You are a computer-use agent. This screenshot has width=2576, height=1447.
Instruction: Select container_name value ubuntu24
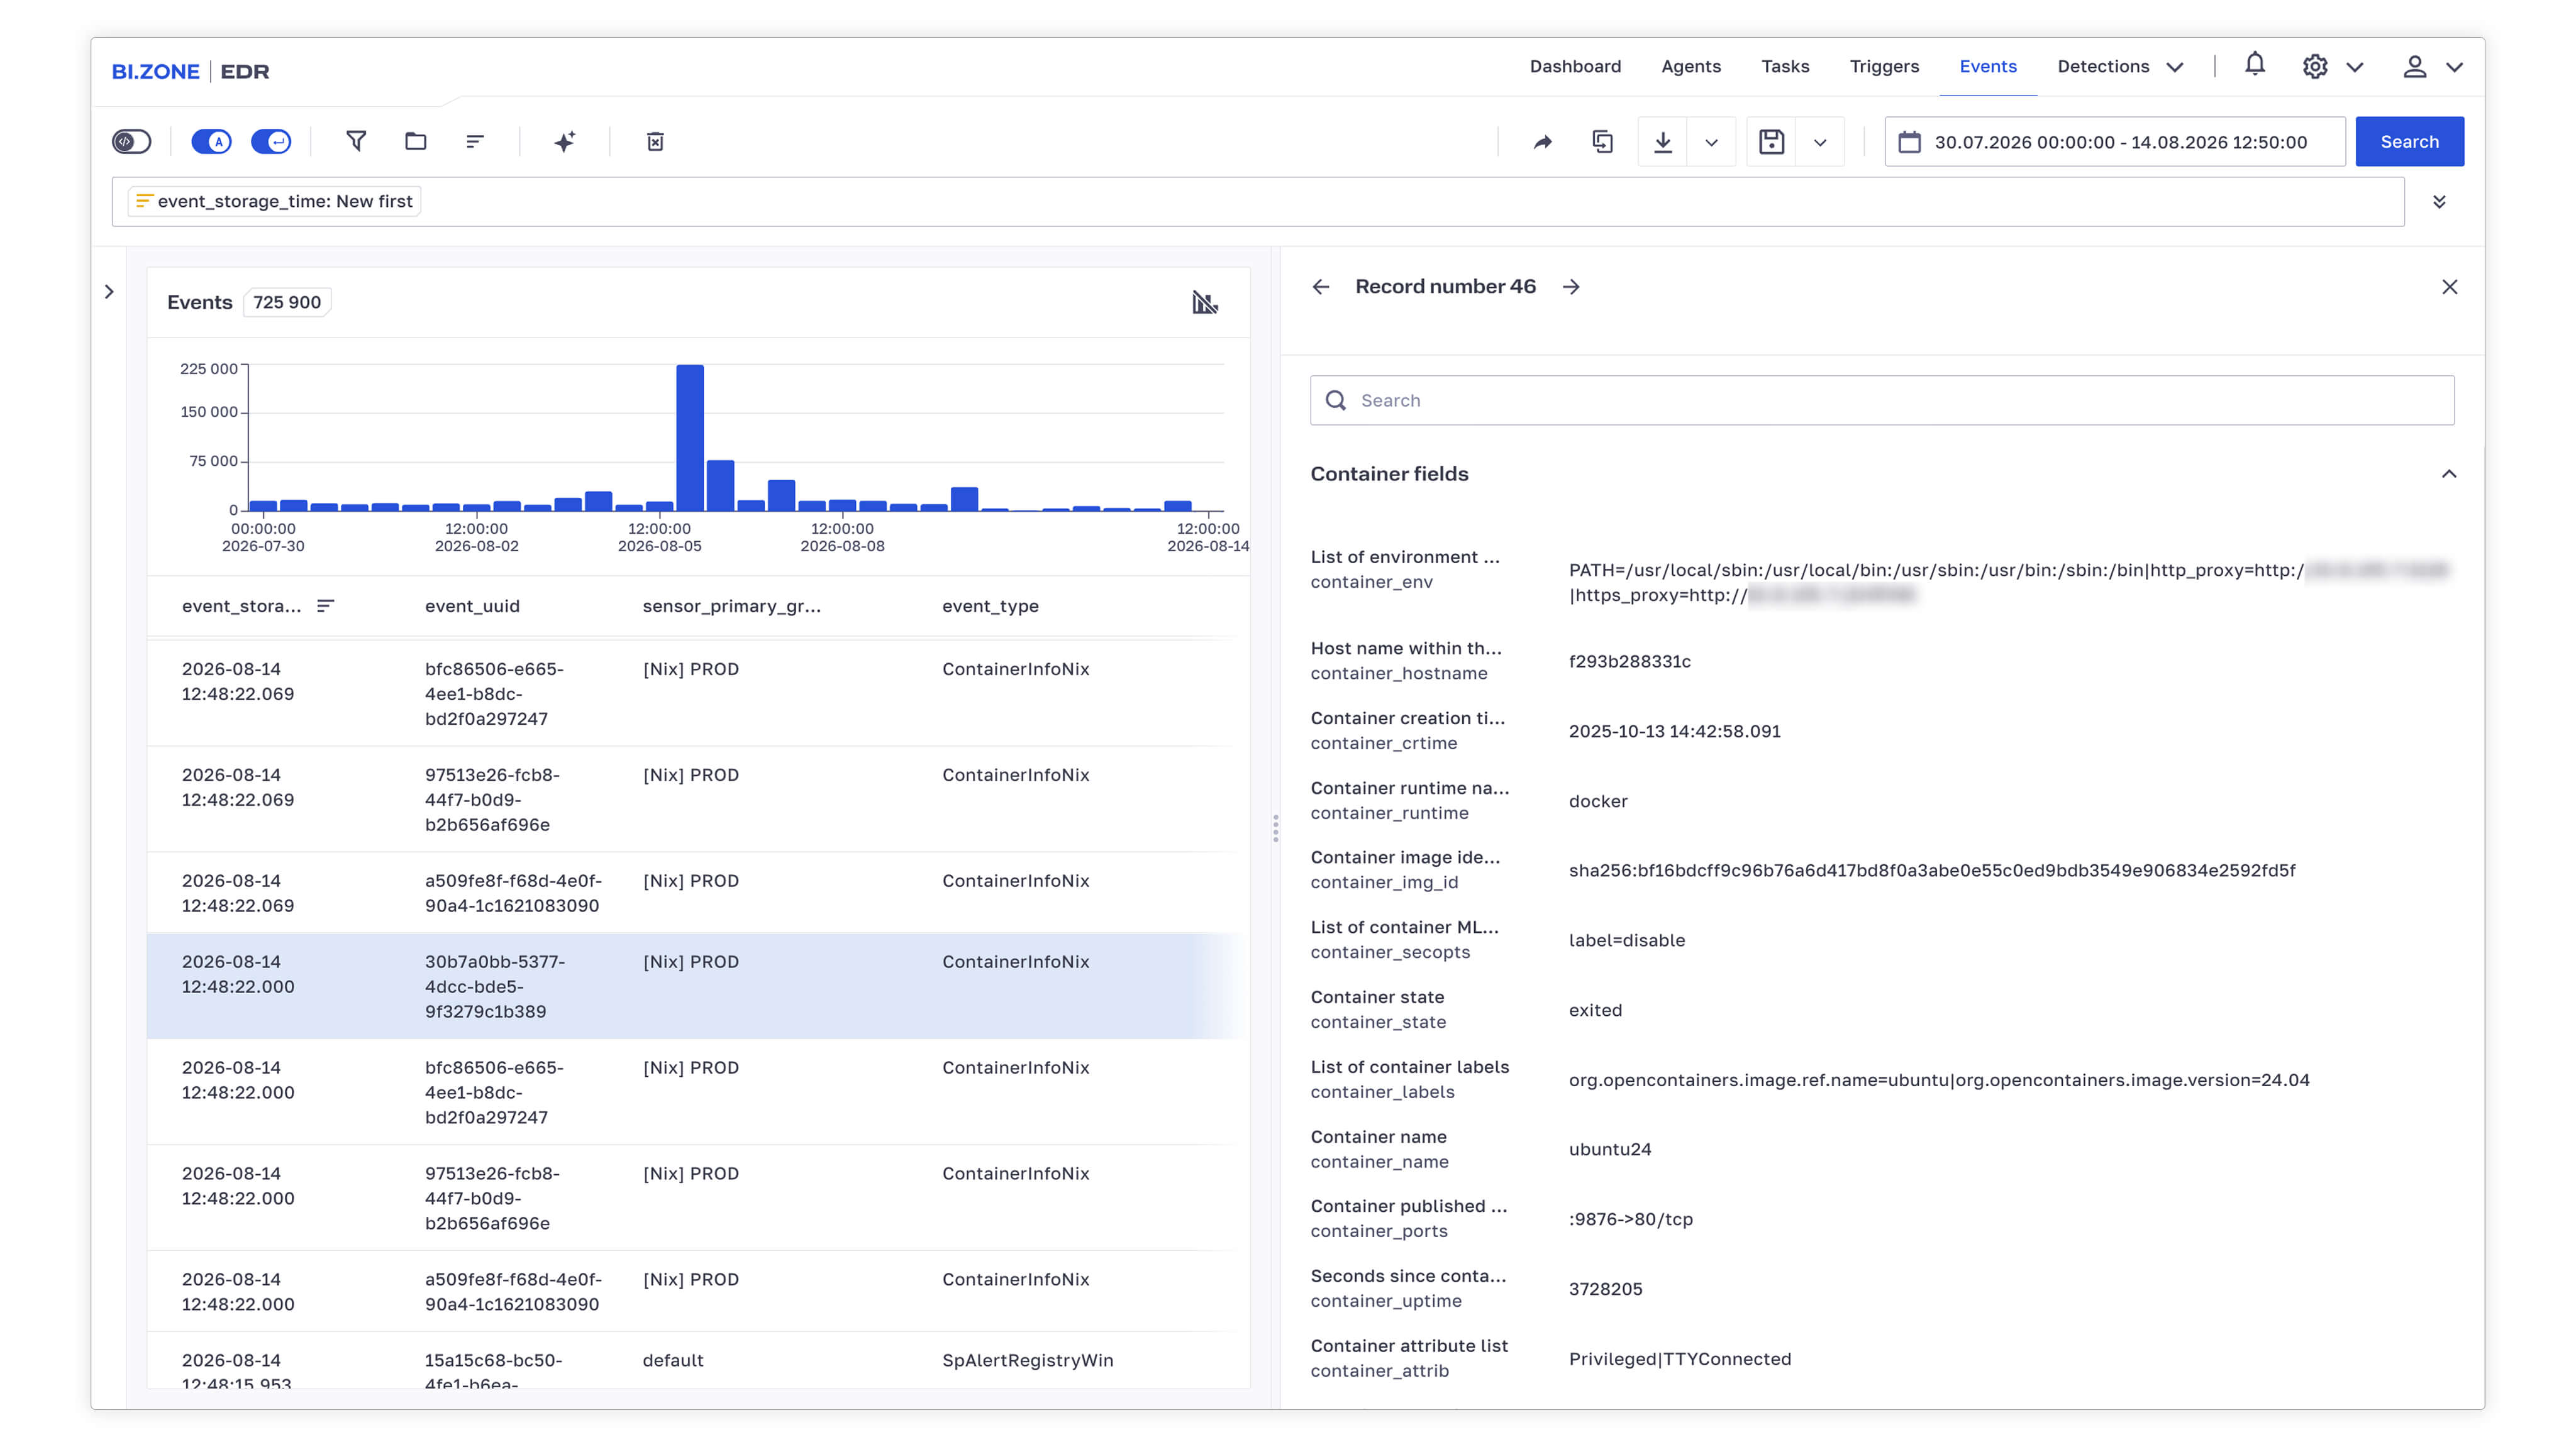(x=1610, y=1149)
